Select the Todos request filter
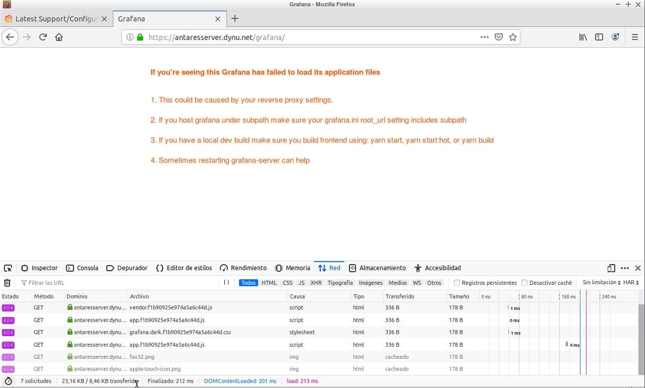645x388 pixels. coord(248,283)
